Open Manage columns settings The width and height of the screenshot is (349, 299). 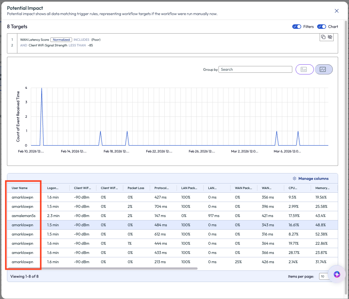(313, 178)
